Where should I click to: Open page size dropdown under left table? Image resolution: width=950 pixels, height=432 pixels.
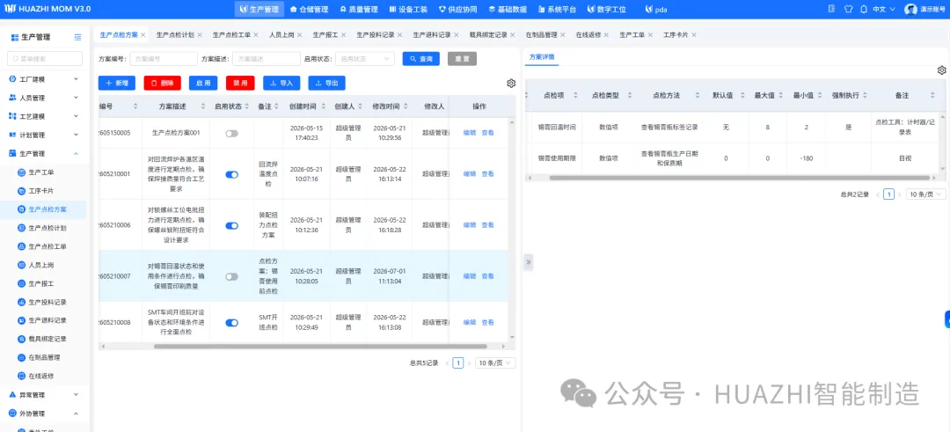coord(495,362)
